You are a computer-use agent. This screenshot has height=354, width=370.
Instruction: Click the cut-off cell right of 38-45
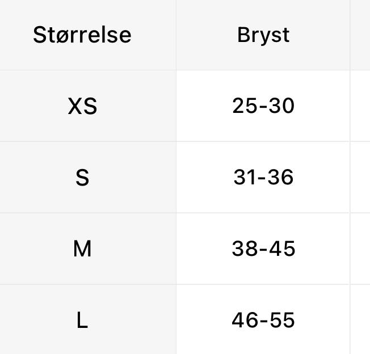pyautogui.click(x=360, y=249)
